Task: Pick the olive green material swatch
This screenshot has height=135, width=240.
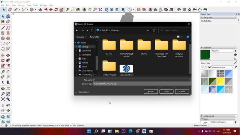Action: [x=213, y=81]
